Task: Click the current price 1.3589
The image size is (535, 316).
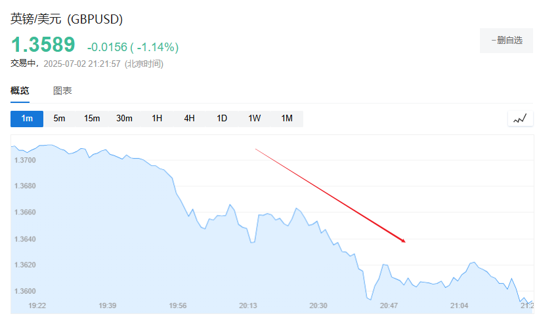Action: pos(43,45)
